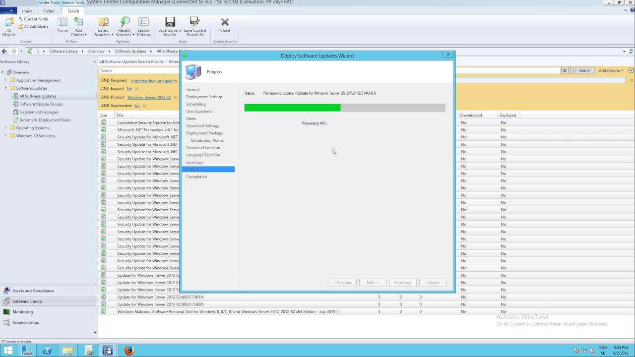Open File Explorer from the taskbar
The height and width of the screenshot is (357, 635).
67,351
